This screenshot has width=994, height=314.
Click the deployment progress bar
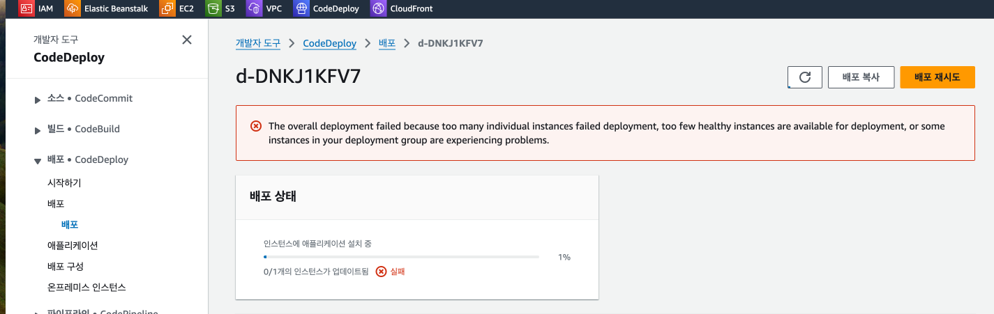[401, 257]
